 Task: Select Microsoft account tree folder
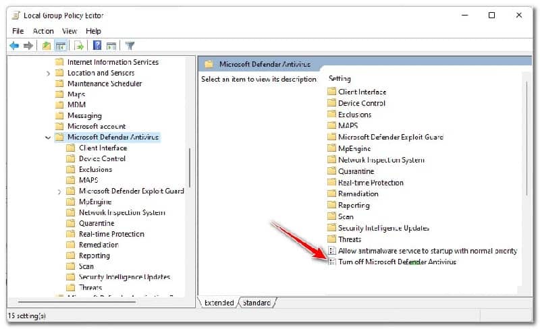click(x=97, y=126)
